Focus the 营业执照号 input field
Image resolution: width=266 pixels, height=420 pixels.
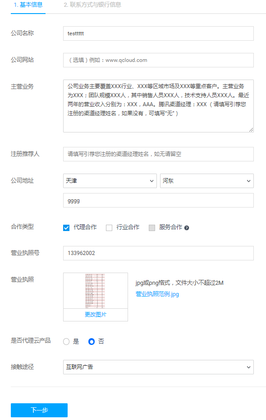coord(158,253)
